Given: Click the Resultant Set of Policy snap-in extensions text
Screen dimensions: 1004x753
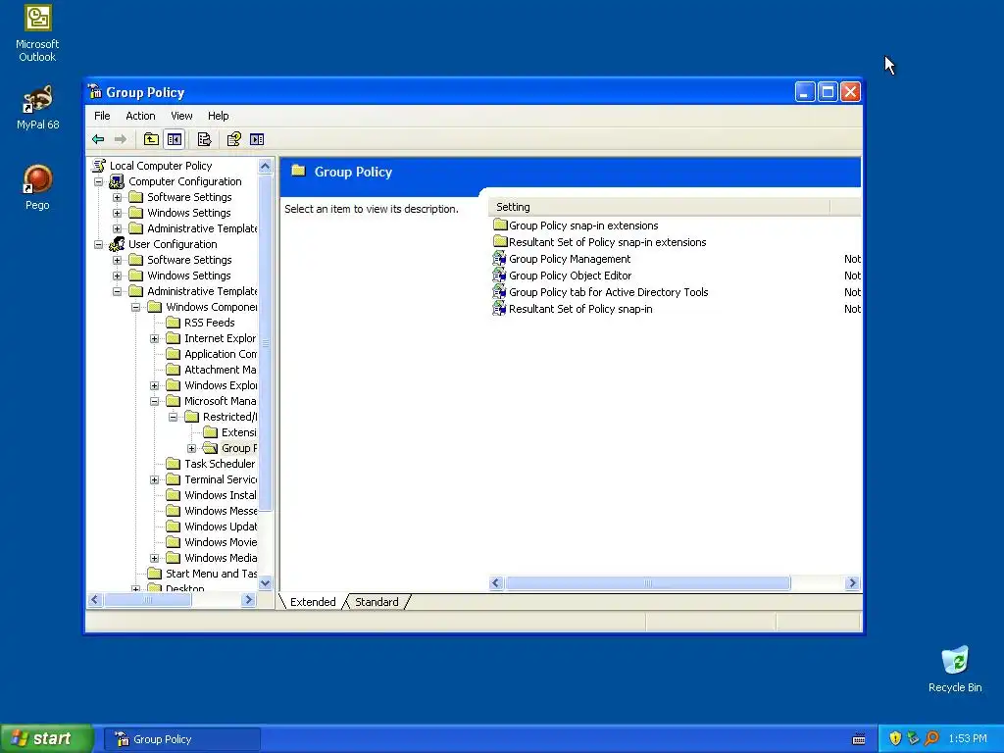Looking at the screenshot, I should [x=608, y=242].
